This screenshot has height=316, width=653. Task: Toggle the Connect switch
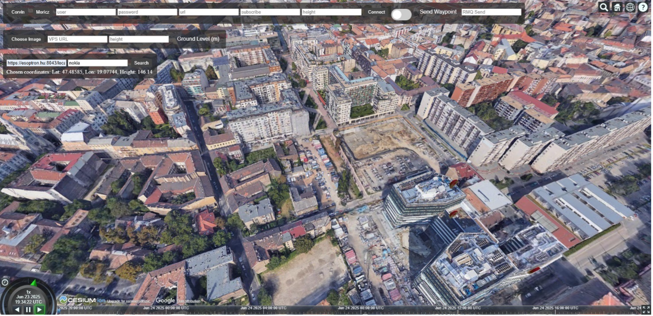pyautogui.click(x=401, y=15)
